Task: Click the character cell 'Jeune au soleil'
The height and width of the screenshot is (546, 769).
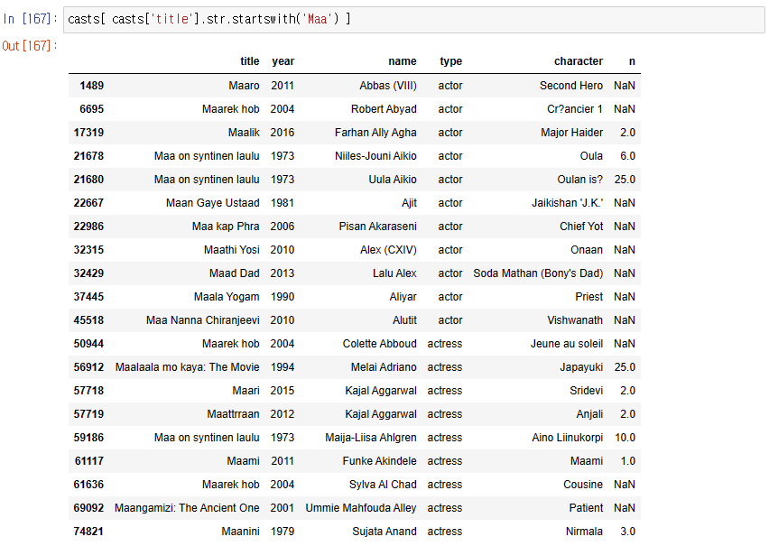Action: 567,344
